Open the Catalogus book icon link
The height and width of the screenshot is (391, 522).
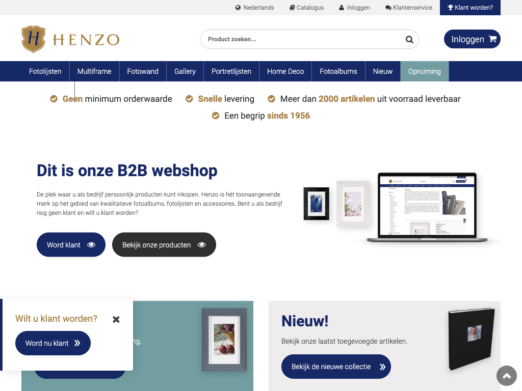[292, 8]
